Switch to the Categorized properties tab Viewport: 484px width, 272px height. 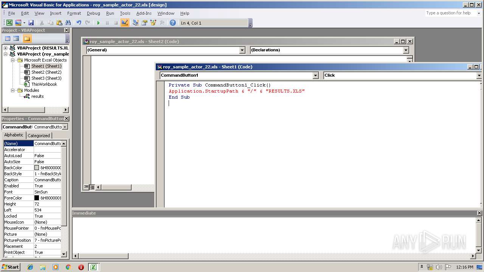point(39,136)
